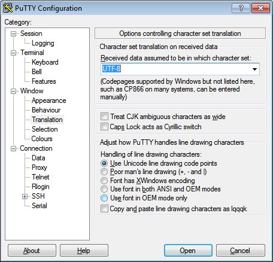This screenshot has height=262, width=273.
Task: Click 'Received data assumed to be' label
Action: [176, 58]
